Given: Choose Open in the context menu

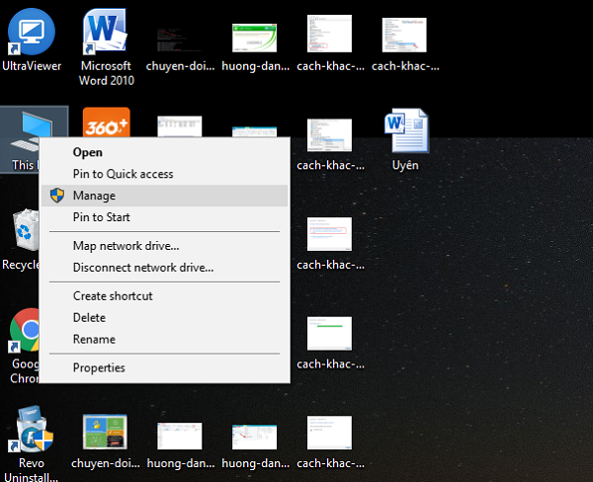Looking at the screenshot, I should [x=88, y=152].
